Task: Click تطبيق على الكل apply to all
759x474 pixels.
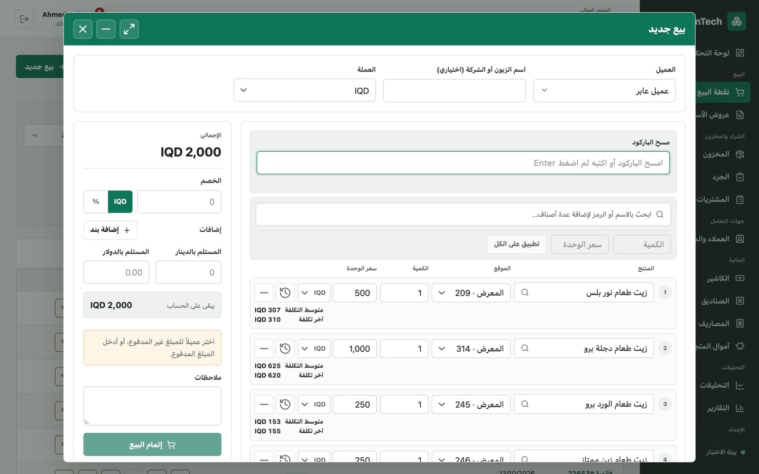Action: point(517,244)
